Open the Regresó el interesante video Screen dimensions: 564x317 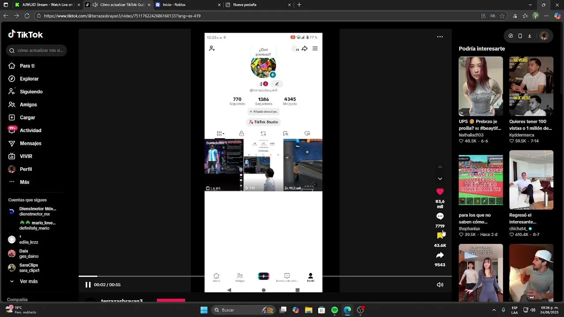pos(531,180)
